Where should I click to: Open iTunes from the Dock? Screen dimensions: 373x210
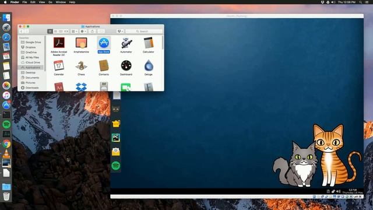point(6,95)
